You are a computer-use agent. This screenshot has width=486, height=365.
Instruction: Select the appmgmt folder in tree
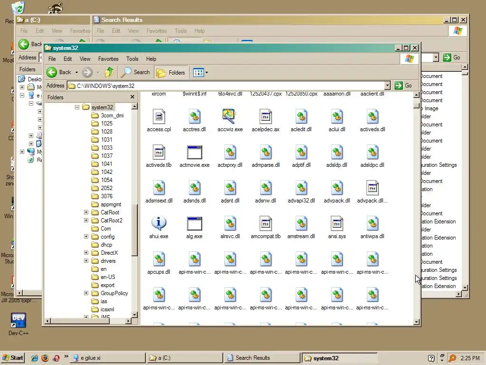106,204
